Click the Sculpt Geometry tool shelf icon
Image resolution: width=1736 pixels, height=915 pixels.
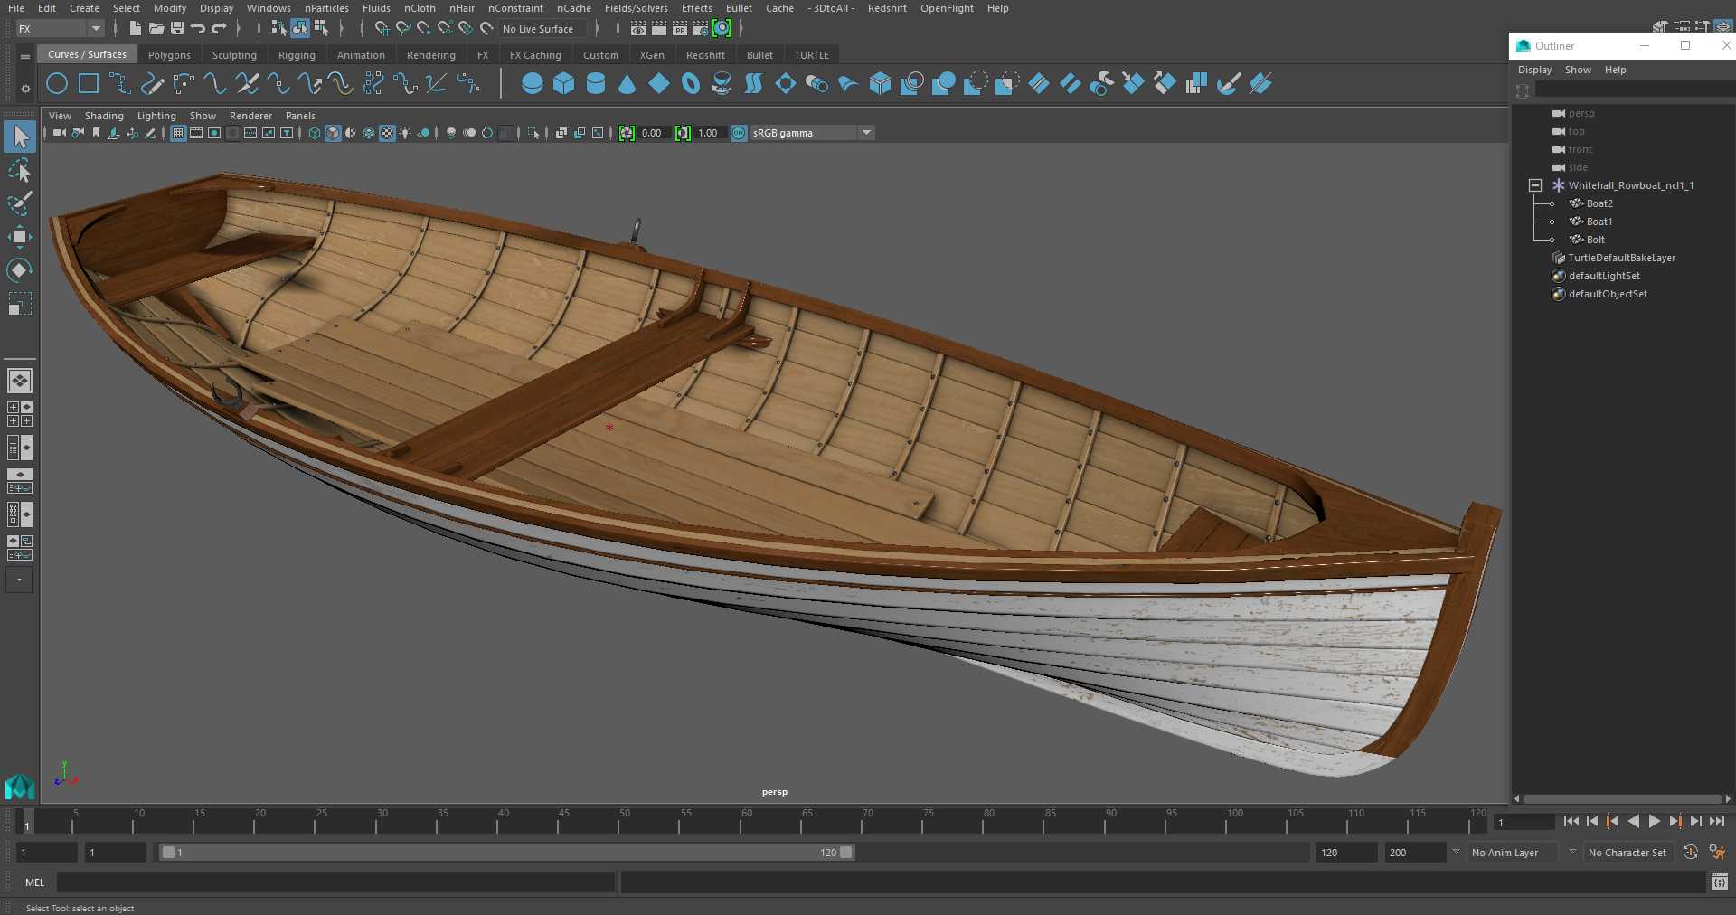click(1228, 84)
